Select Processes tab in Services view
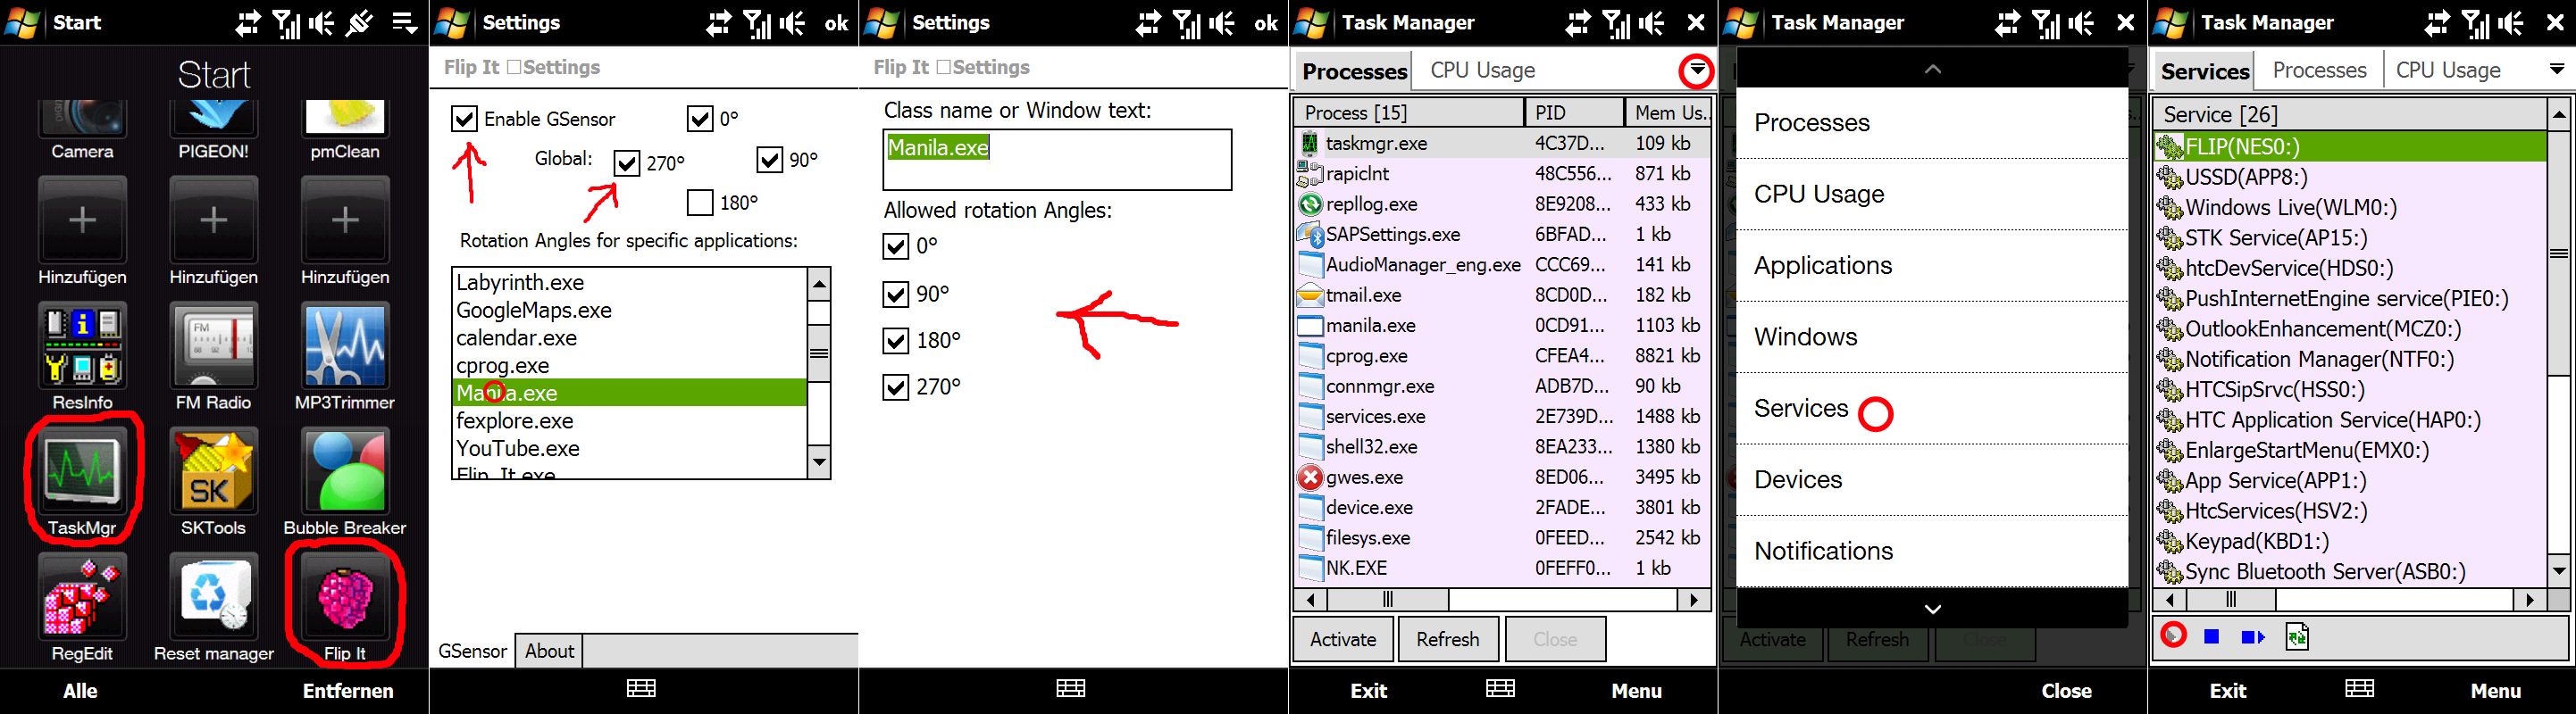 click(x=2319, y=70)
